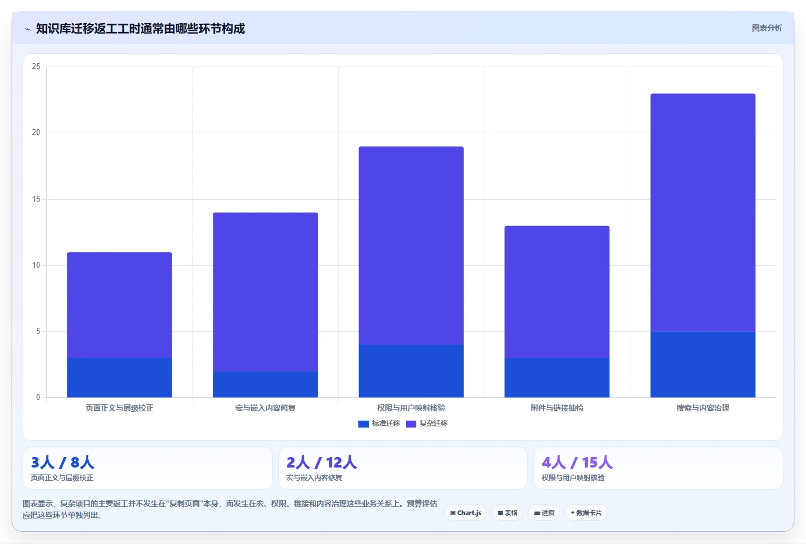Click the blue icon beside the chart title

coord(27,29)
